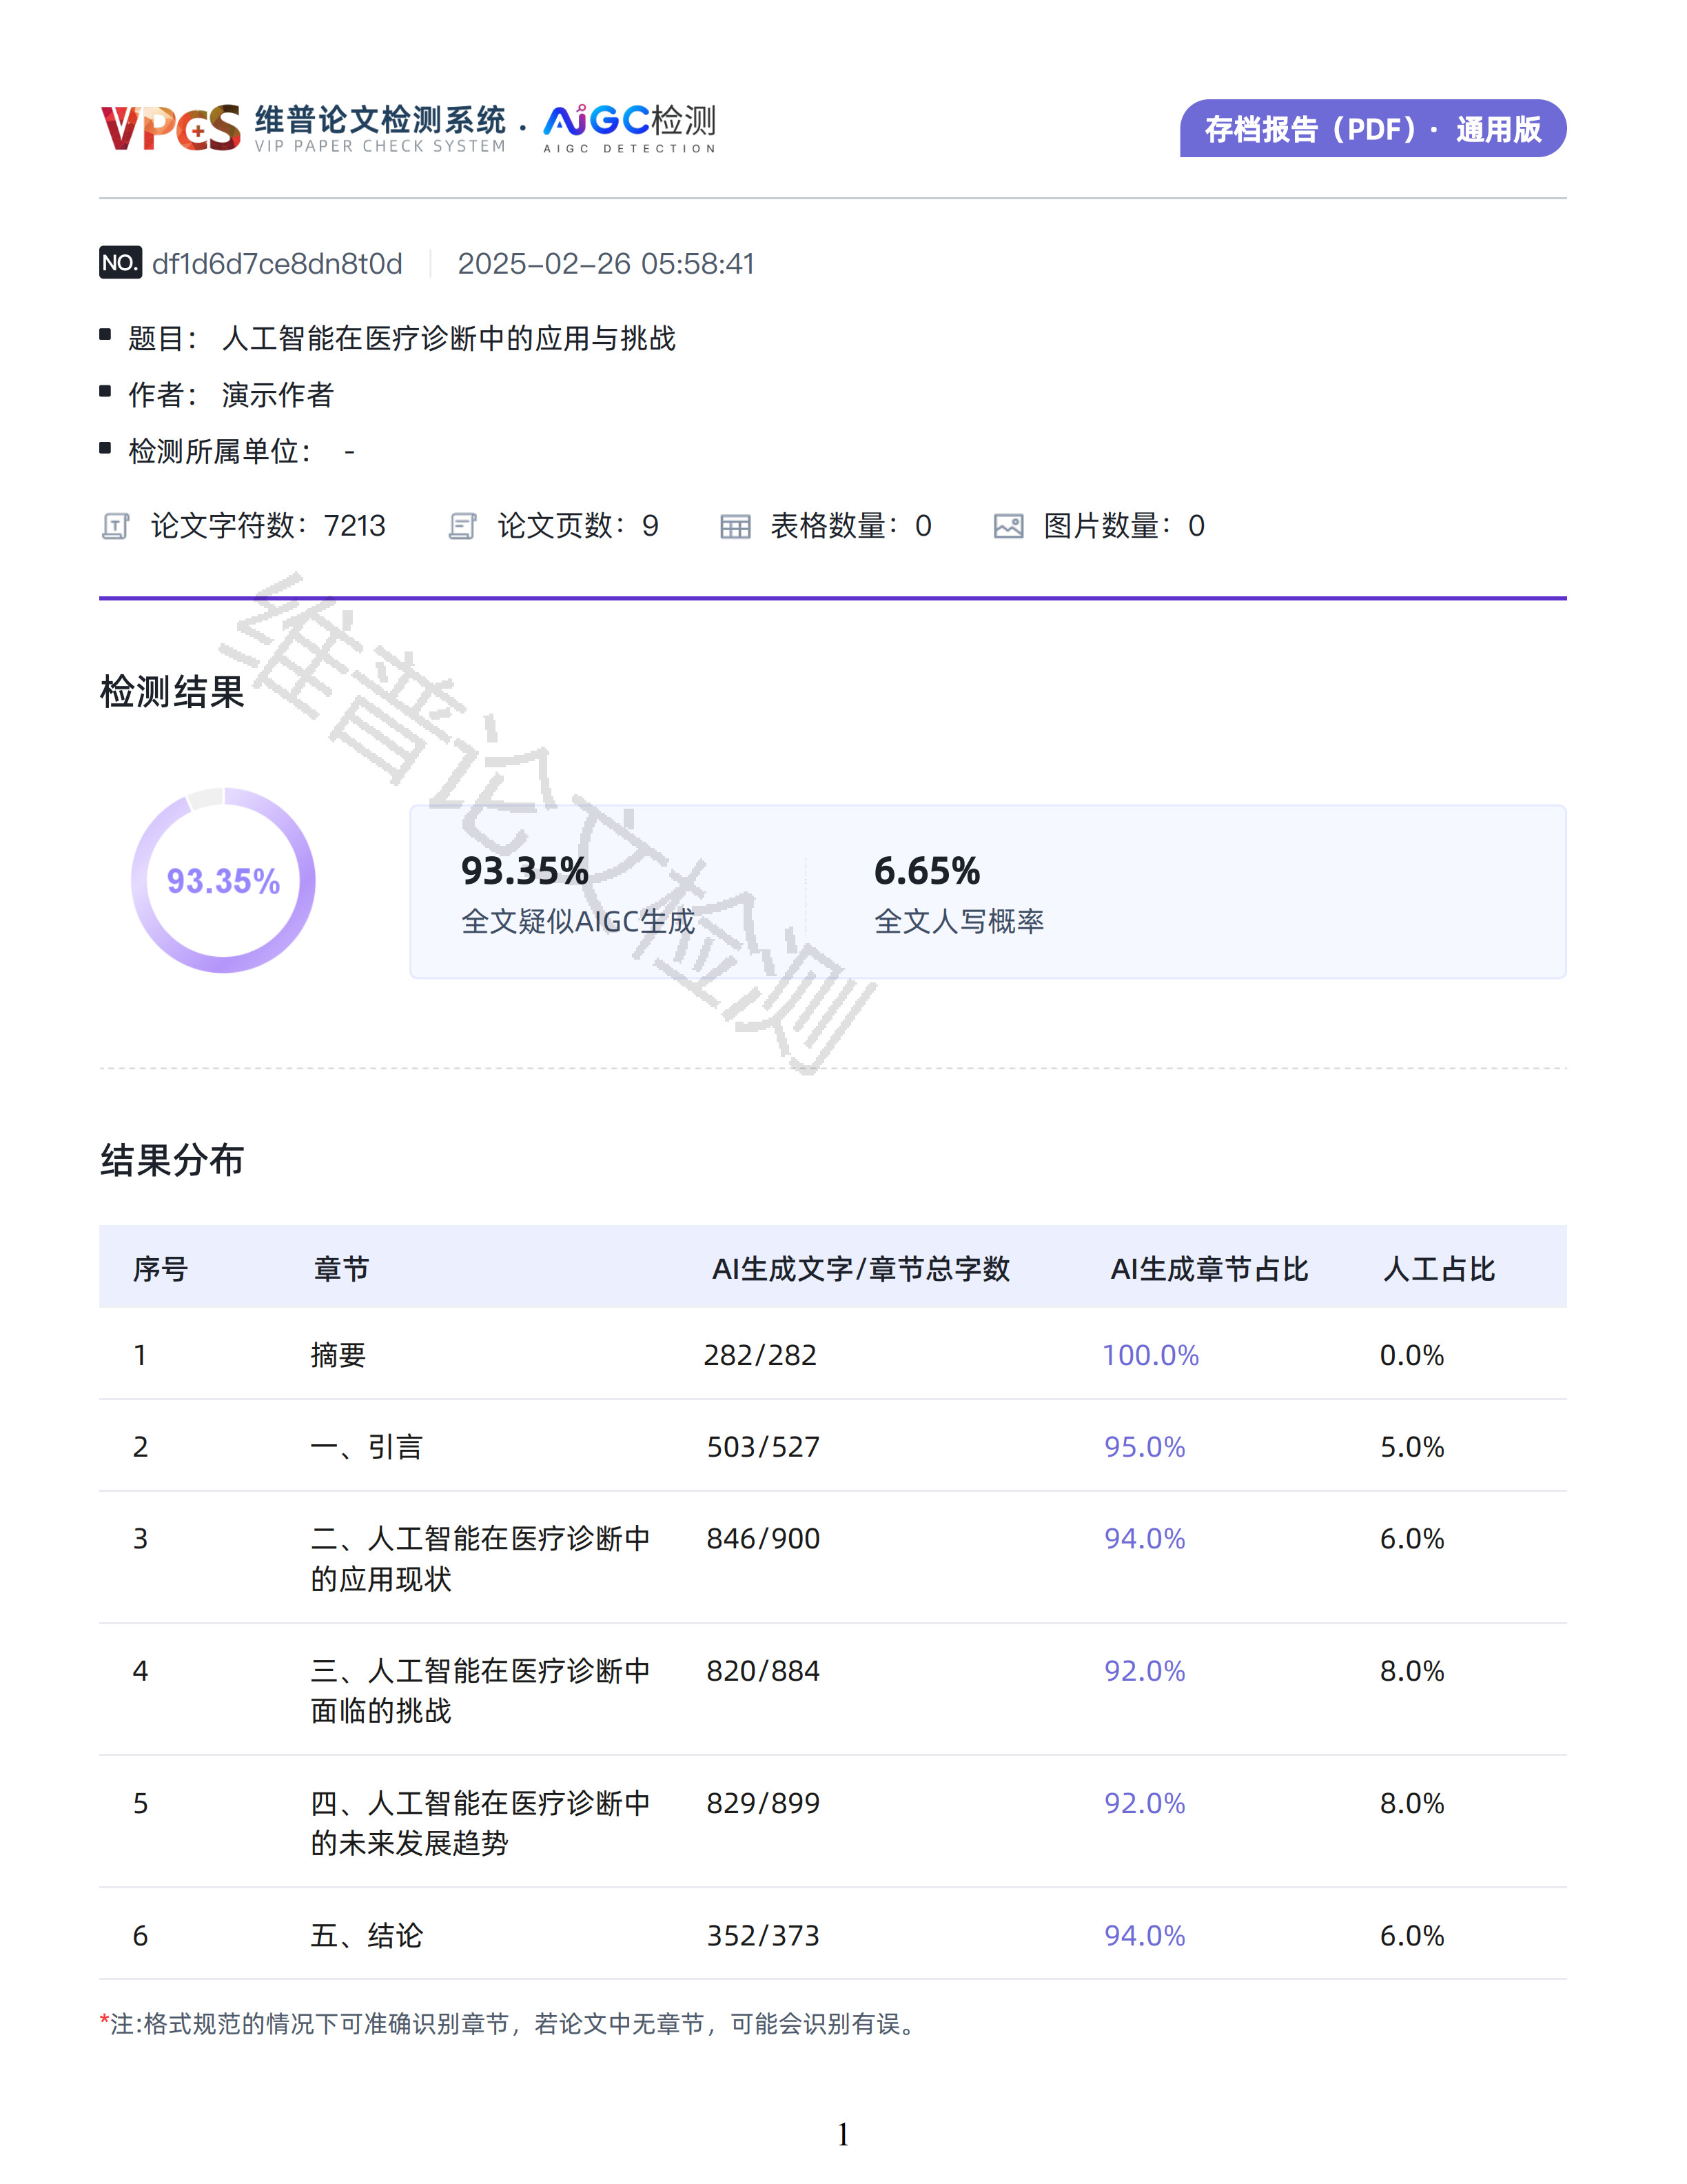
Task: Select the 94.0% value for 五、结论
Action: [1145, 1935]
